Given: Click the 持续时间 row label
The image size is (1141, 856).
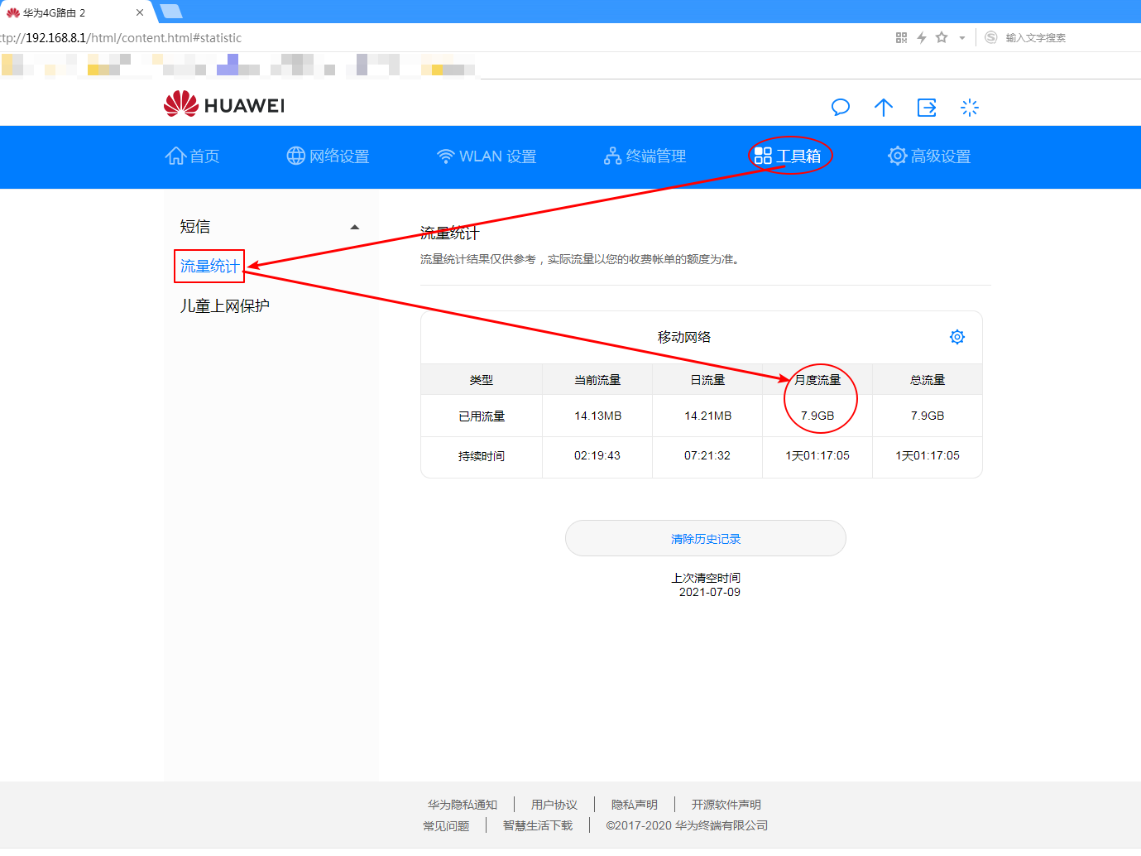Looking at the screenshot, I should coord(482,456).
